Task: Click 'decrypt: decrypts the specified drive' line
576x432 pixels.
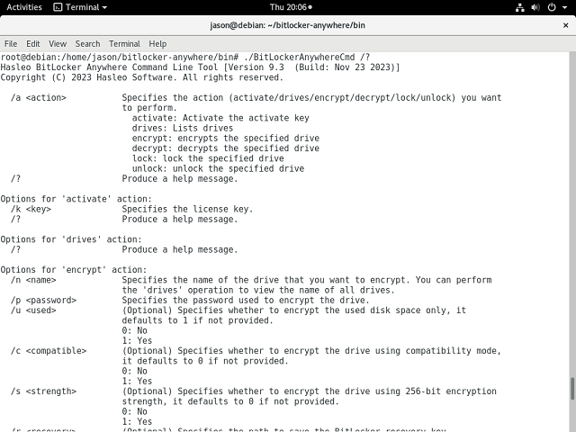Action: coord(226,148)
